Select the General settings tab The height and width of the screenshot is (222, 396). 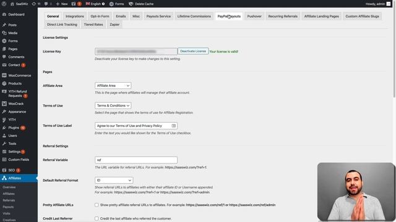click(x=53, y=16)
